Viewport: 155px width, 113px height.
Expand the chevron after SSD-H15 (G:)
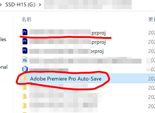click(x=40, y=5)
